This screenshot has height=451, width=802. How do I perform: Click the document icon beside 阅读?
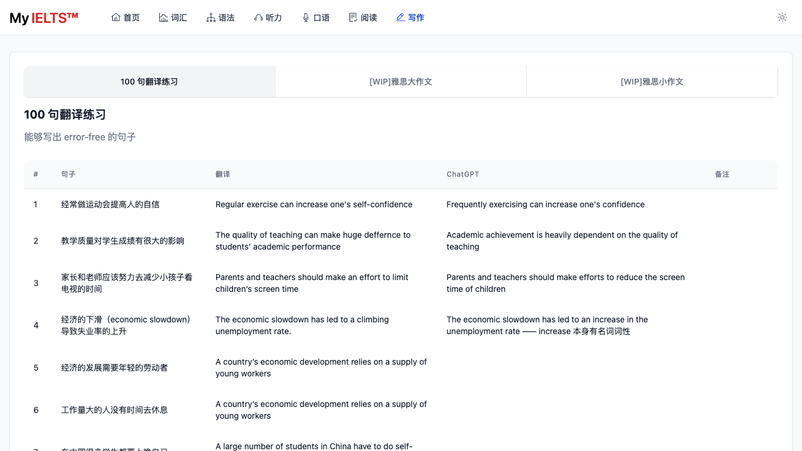pos(353,18)
